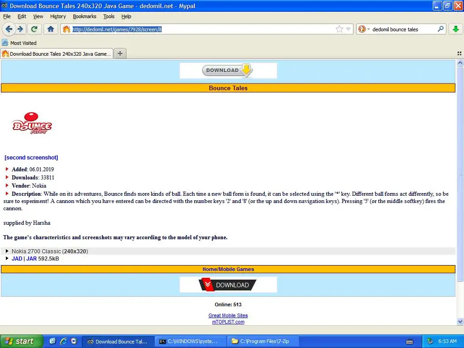Screen dimensions: 464x348
Task: Open the View menu
Action: (x=38, y=16)
